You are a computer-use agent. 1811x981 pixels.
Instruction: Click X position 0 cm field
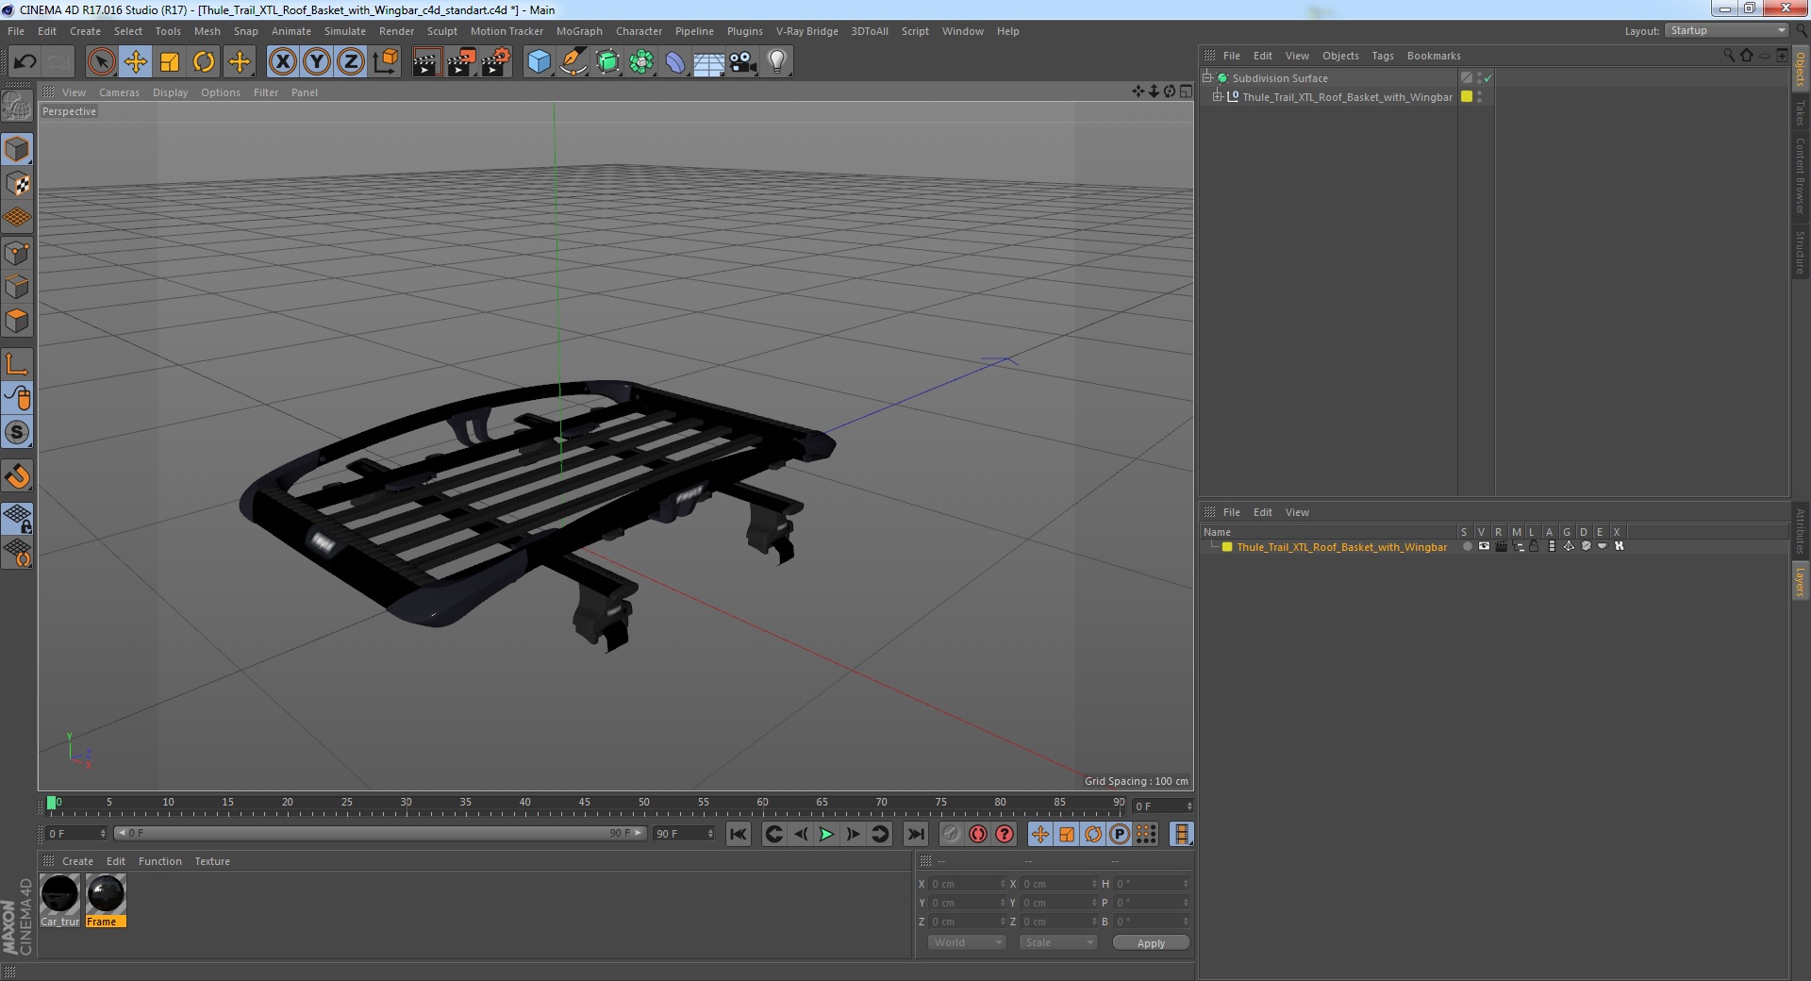(x=968, y=884)
